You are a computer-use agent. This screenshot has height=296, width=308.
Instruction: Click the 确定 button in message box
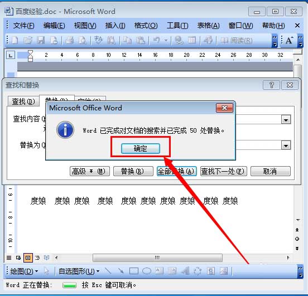click(x=141, y=149)
